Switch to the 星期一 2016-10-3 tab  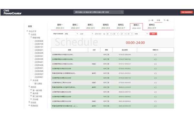point(60,26)
